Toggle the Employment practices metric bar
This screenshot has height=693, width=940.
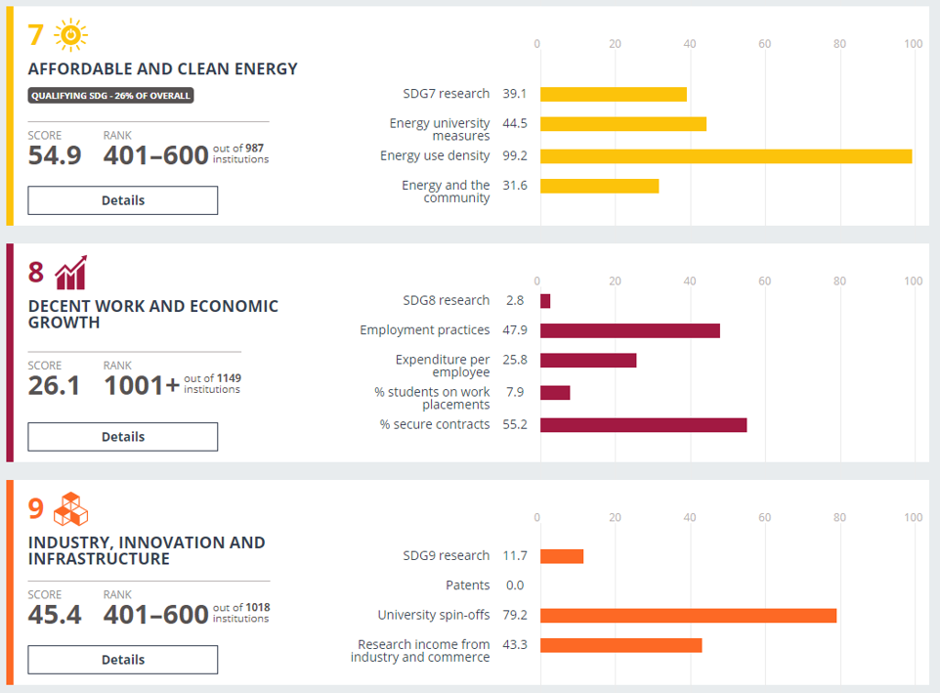630,330
